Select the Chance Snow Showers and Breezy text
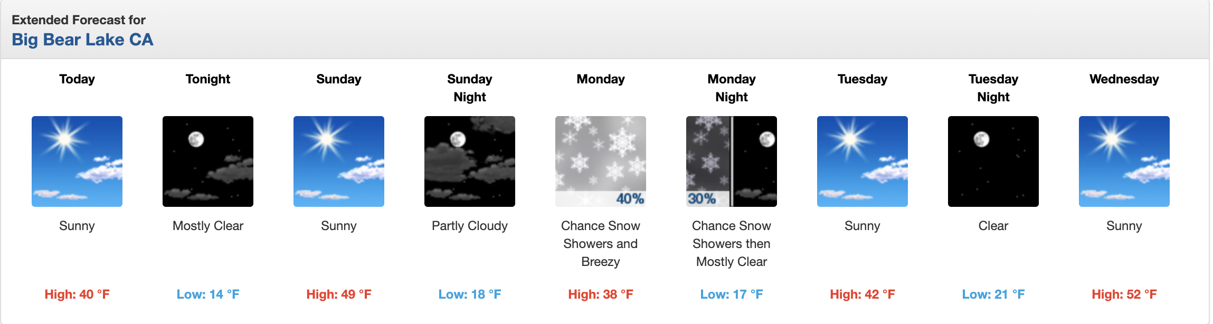The image size is (1213, 324). point(601,244)
